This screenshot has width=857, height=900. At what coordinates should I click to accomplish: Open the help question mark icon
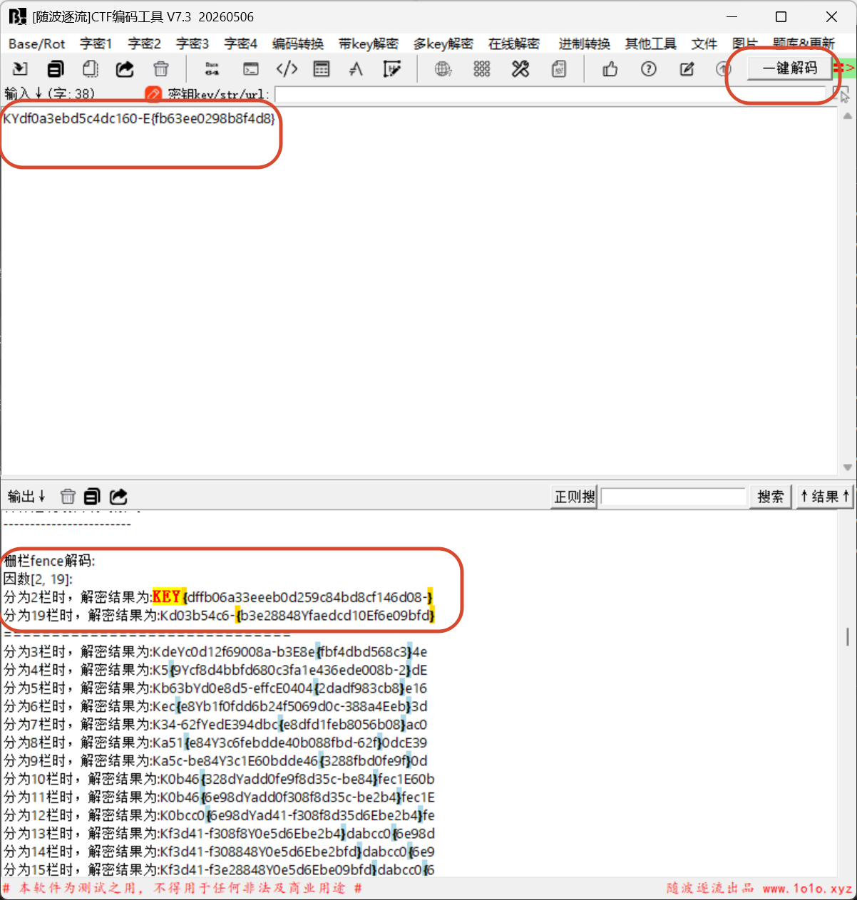point(648,69)
